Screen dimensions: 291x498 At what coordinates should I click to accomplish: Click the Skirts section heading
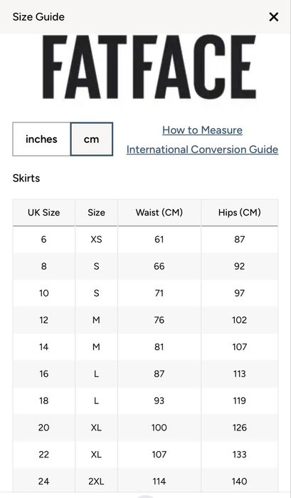(x=26, y=178)
